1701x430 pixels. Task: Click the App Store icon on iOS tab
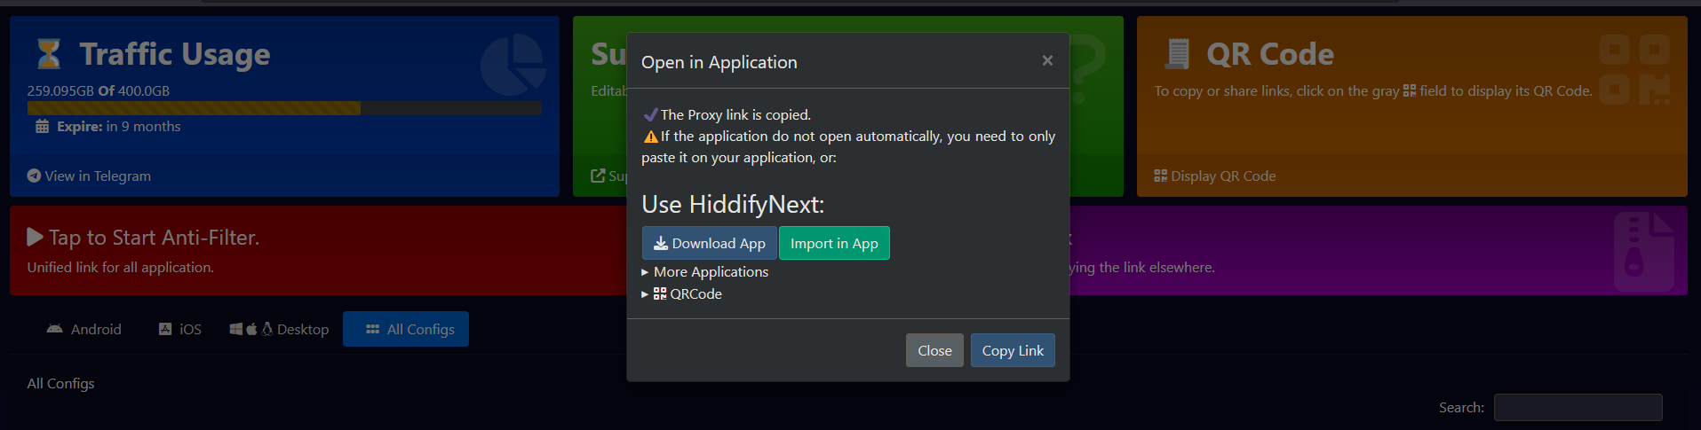(x=165, y=329)
